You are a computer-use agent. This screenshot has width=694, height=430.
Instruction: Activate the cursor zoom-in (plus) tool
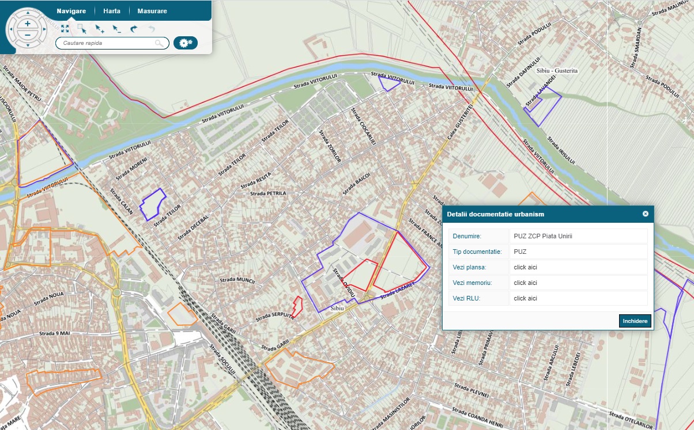point(100,29)
